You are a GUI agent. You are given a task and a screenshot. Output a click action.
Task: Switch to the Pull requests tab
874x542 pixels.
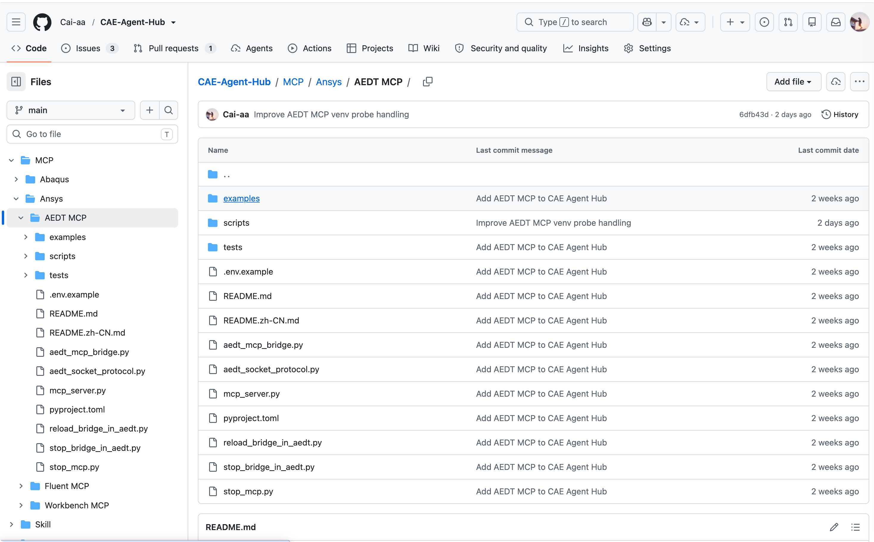[x=175, y=48]
